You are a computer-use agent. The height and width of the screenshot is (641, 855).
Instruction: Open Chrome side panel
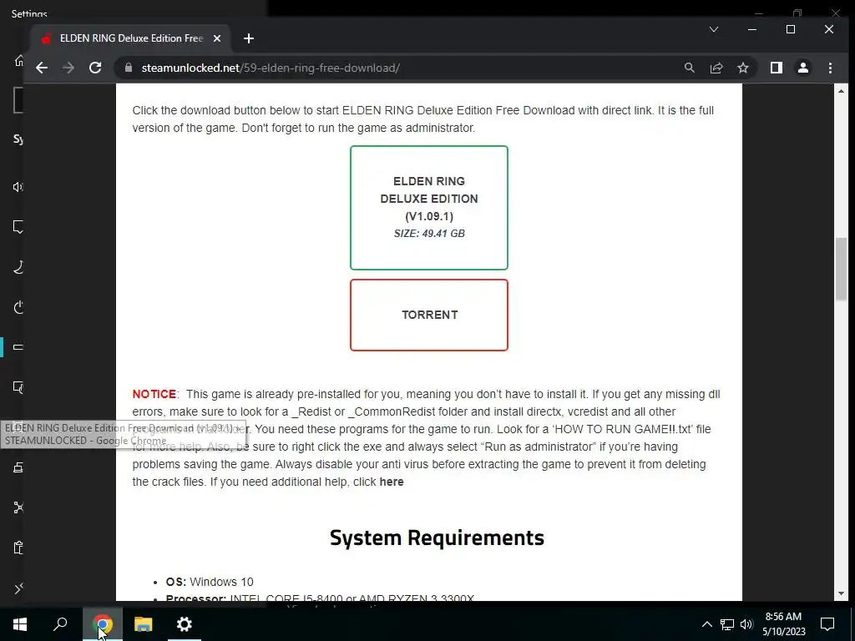coord(777,68)
